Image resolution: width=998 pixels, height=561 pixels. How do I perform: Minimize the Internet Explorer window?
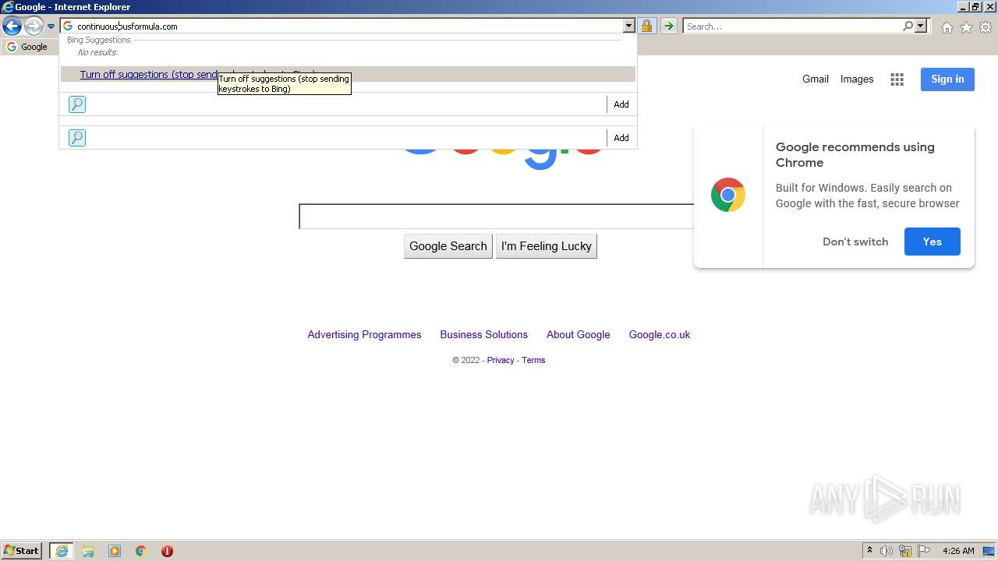coord(964,6)
